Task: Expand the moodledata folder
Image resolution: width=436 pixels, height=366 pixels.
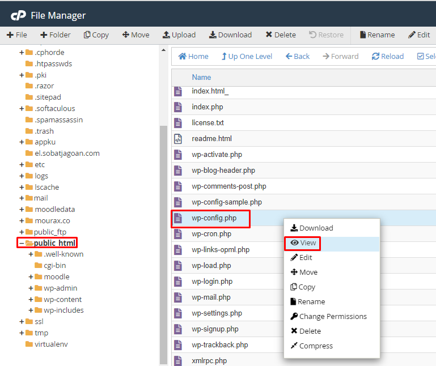Action: click(x=22, y=210)
